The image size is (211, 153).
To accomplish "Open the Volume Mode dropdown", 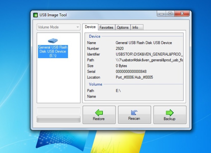I will [x=58, y=27].
